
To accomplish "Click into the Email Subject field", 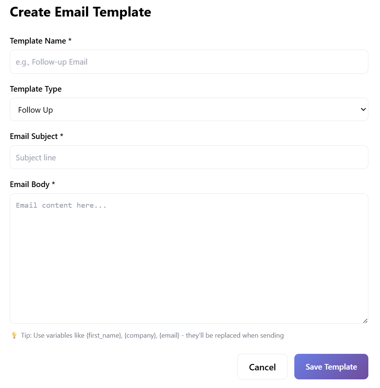I will pos(189,157).
